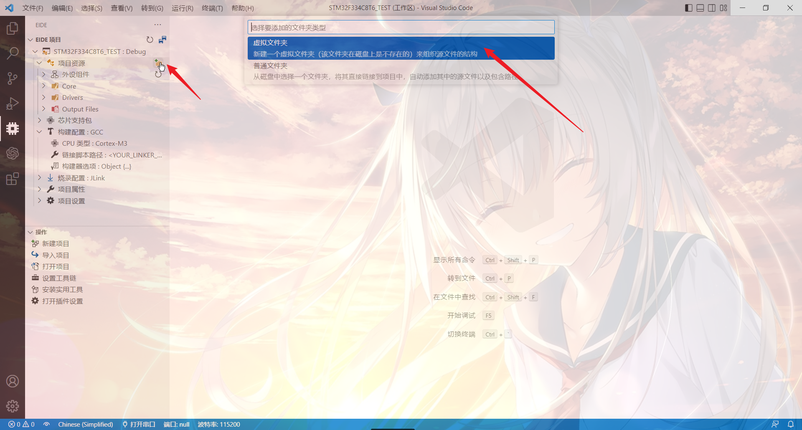This screenshot has height=430, width=802.
Task: Open the 终端(T) menu
Action: tap(212, 8)
